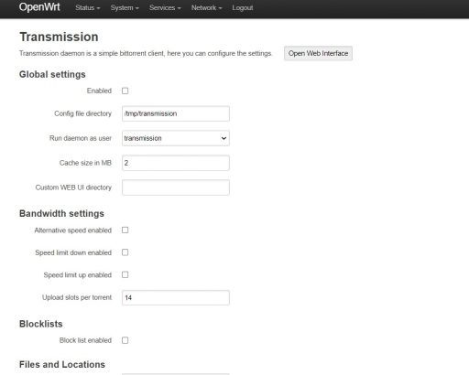Click the 'Run daemon as user' label
This screenshot has width=469, height=375.
[81, 138]
